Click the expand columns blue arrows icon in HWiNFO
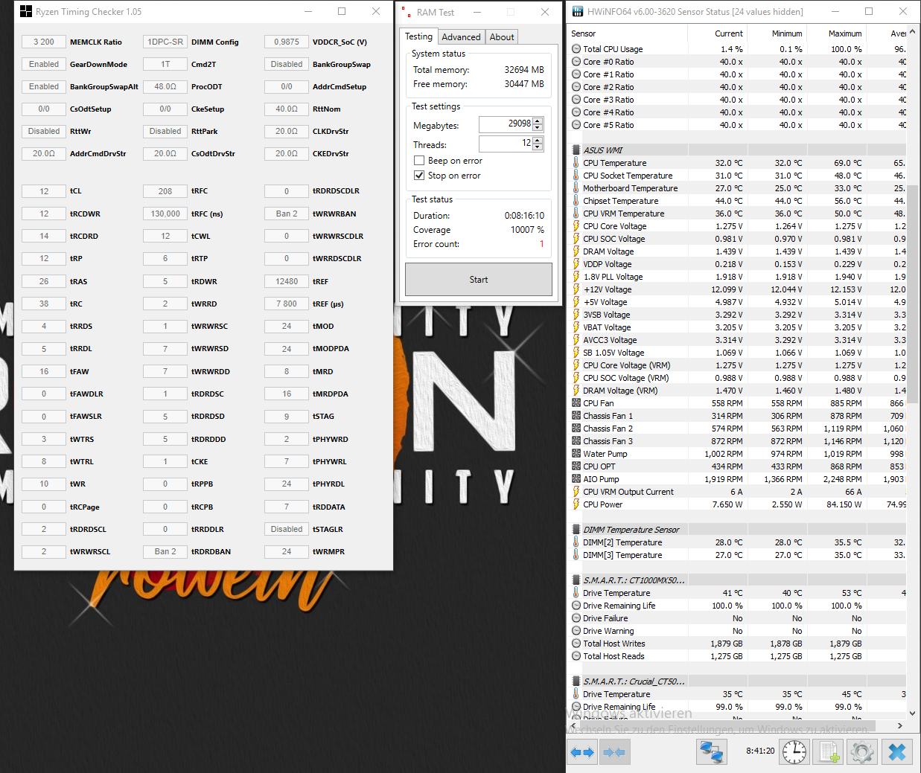 tap(582, 752)
